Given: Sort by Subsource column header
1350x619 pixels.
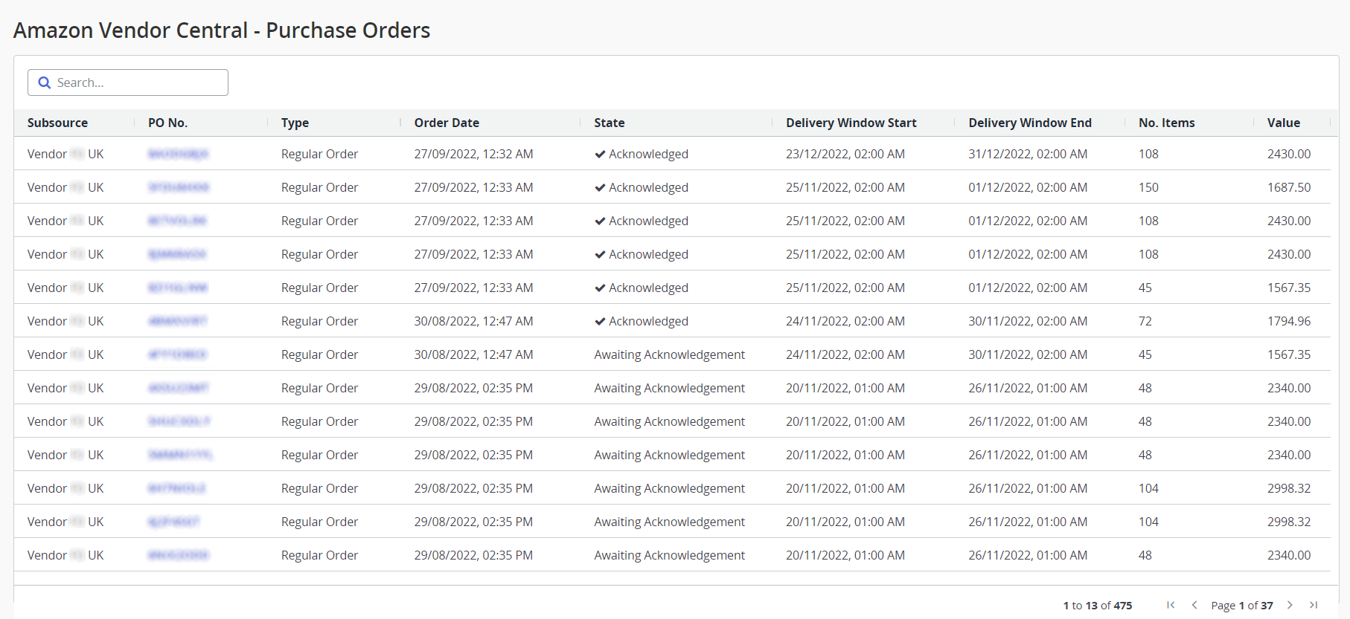Looking at the screenshot, I should tap(57, 123).
